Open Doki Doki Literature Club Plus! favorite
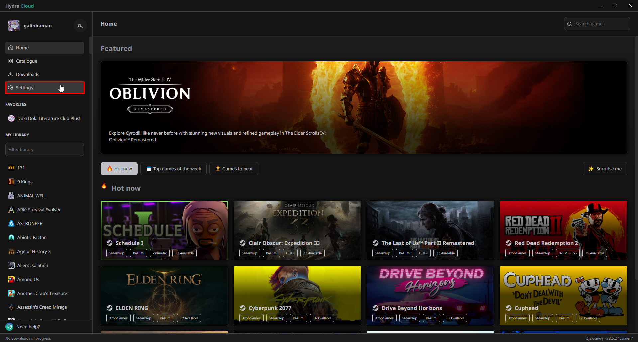The image size is (638, 342). [x=49, y=118]
